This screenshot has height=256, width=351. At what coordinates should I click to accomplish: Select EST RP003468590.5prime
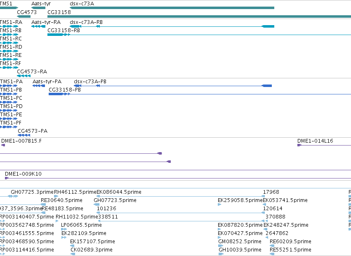27,242
